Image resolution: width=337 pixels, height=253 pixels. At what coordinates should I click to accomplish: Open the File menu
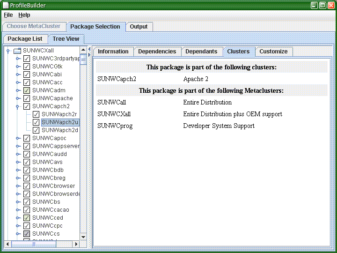8,15
